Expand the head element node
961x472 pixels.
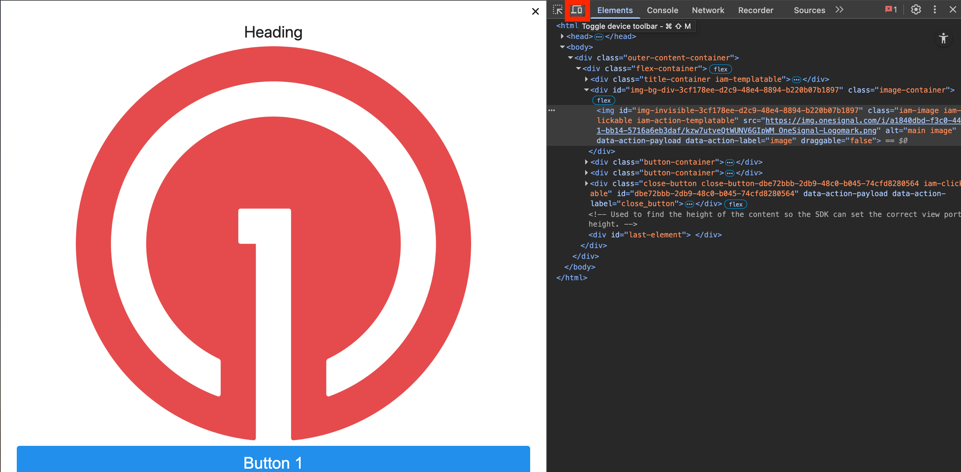coord(562,36)
